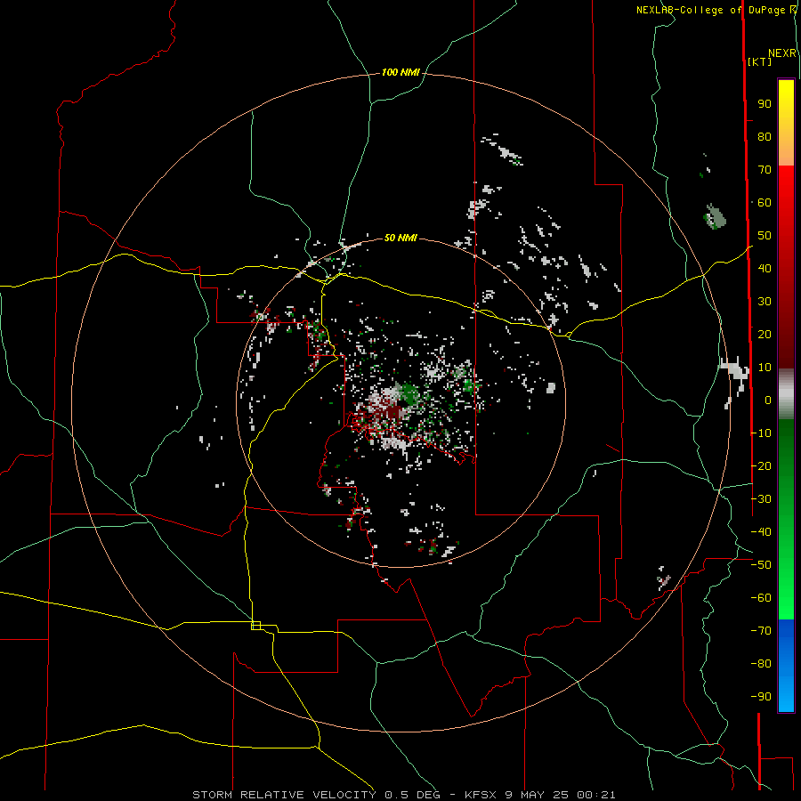The width and height of the screenshot is (801, 801).
Task: Click the [KT] units label
Action: [760, 61]
